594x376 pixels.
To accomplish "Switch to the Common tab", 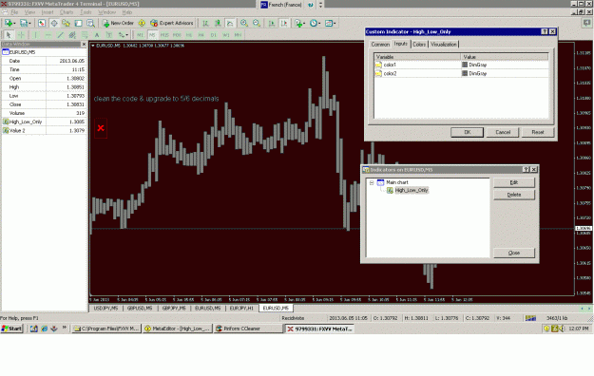I will coord(380,45).
